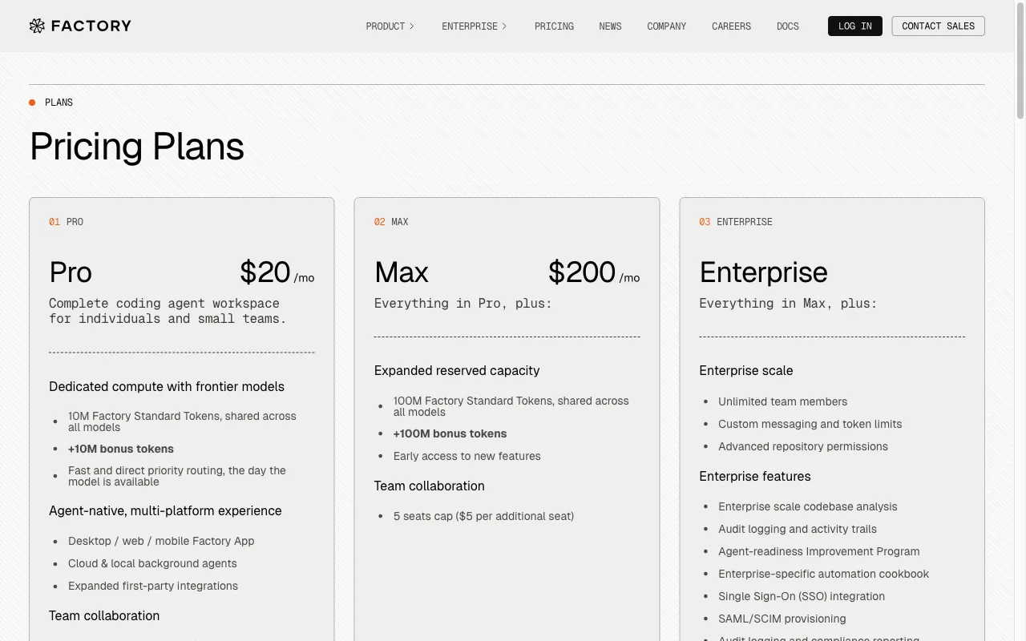Image resolution: width=1026 pixels, height=641 pixels.
Task: Click 'Expanded first-party integrations' bullet
Action: click(153, 587)
